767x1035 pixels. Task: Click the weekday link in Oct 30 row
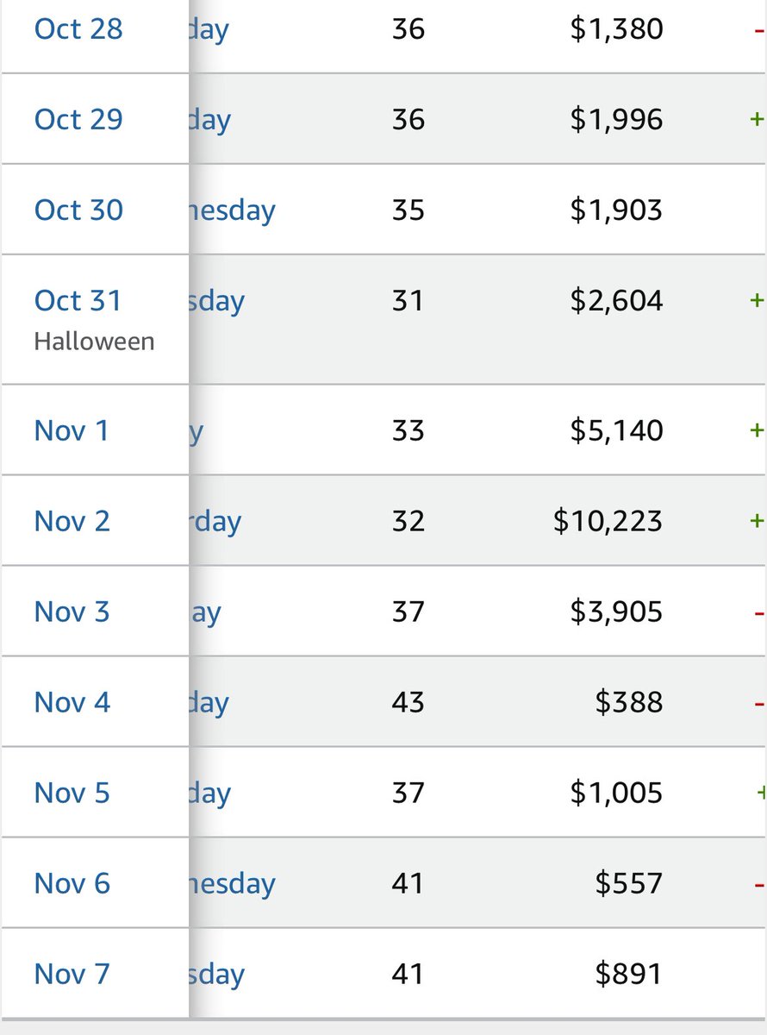pos(232,210)
